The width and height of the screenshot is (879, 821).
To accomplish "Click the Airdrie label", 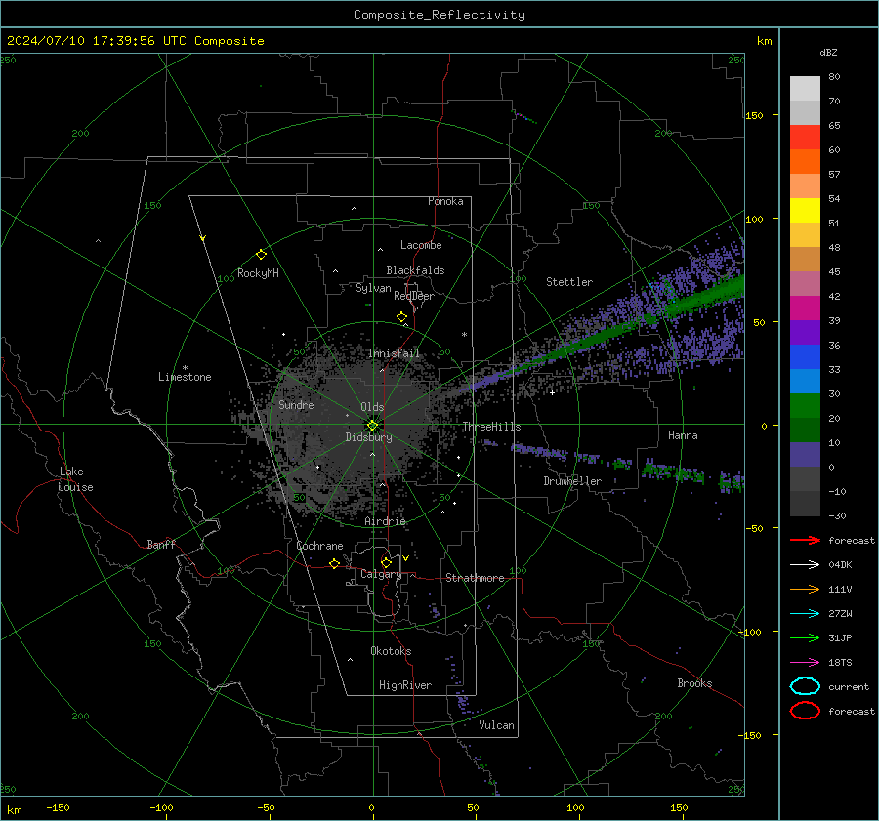I will pos(385,521).
